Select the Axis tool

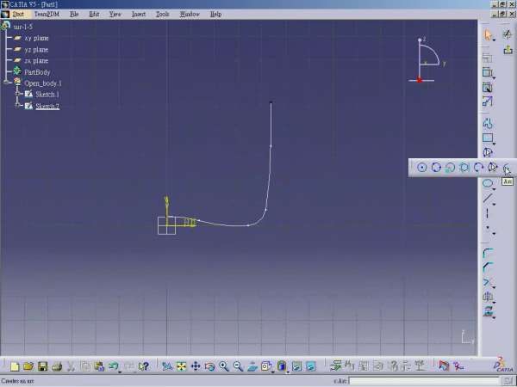[x=488, y=213]
